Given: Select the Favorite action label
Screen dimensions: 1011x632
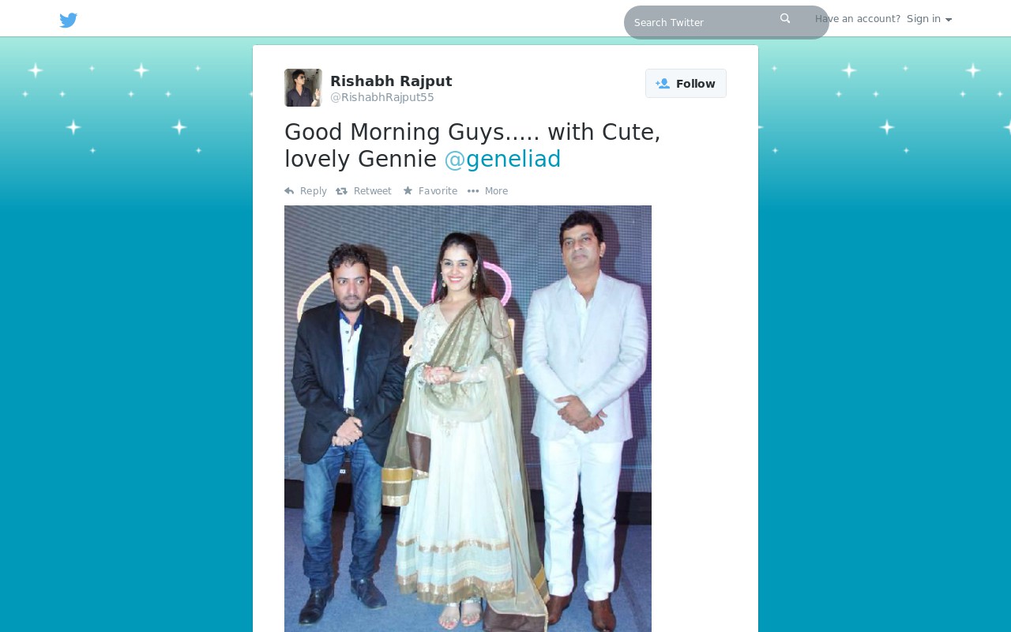Looking at the screenshot, I should 438,191.
